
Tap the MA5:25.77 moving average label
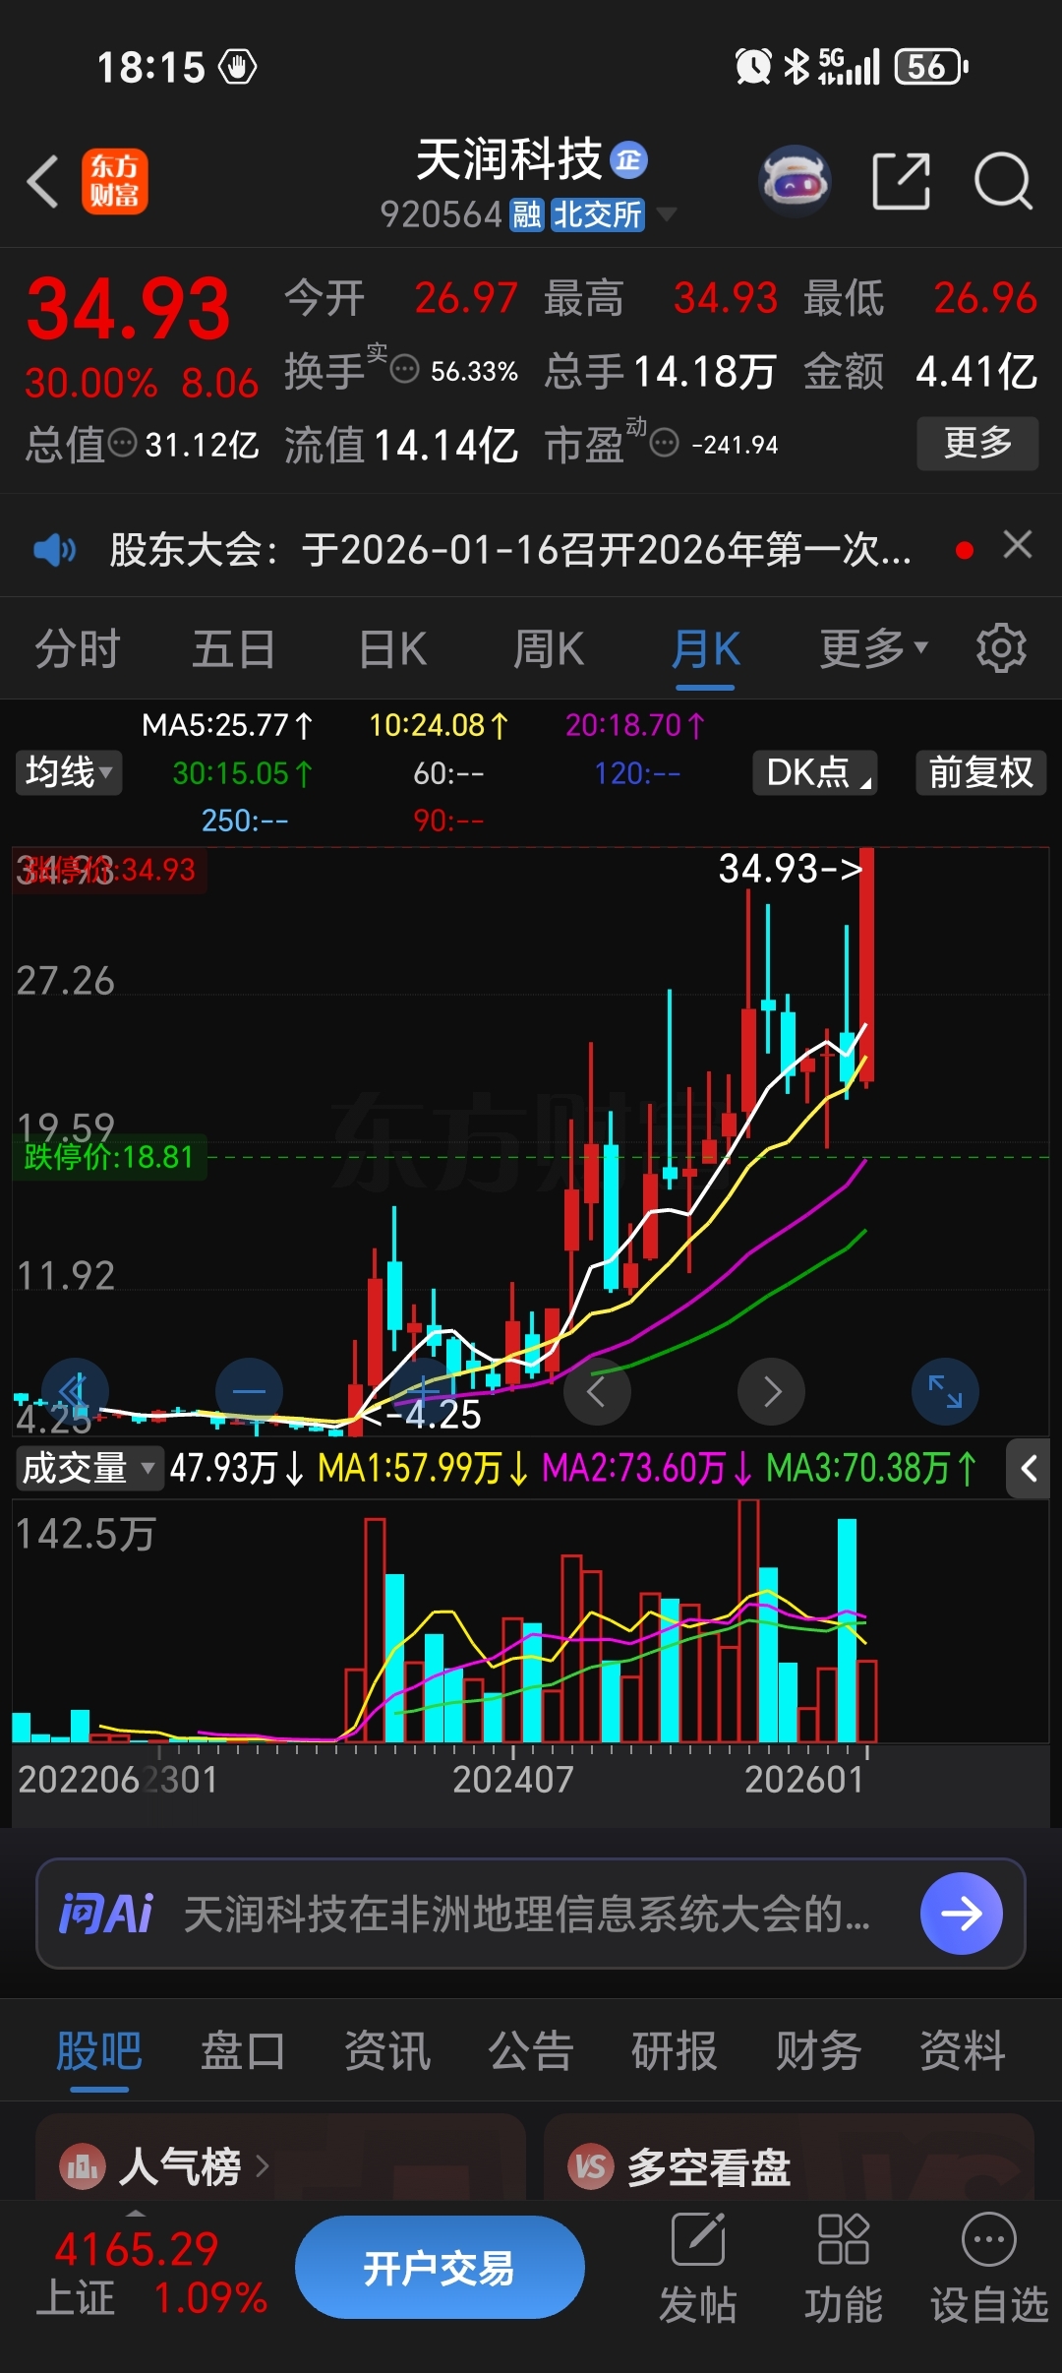(x=227, y=725)
